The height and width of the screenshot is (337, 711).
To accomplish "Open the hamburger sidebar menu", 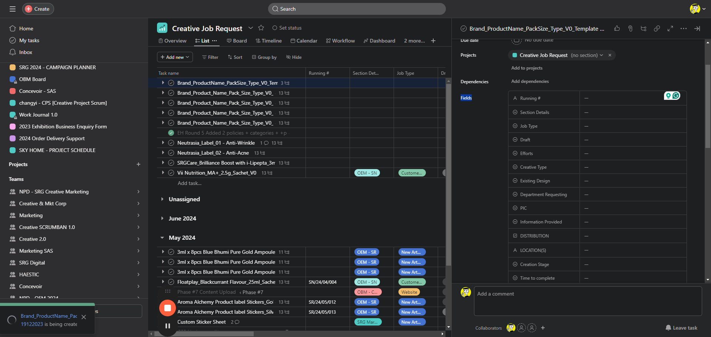I will pos(13,9).
